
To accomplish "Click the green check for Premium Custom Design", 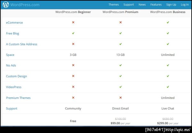I will point(121,76).
